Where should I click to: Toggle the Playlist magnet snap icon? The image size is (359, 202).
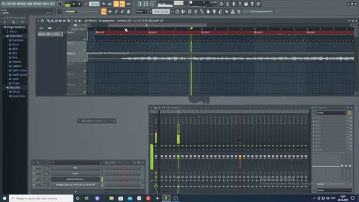[43, 21]
